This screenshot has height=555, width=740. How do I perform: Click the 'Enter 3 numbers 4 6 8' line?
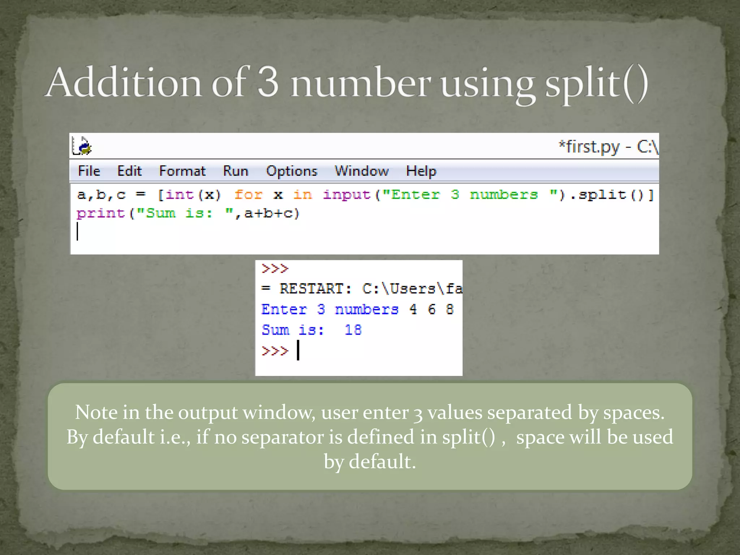coord(357,309)
